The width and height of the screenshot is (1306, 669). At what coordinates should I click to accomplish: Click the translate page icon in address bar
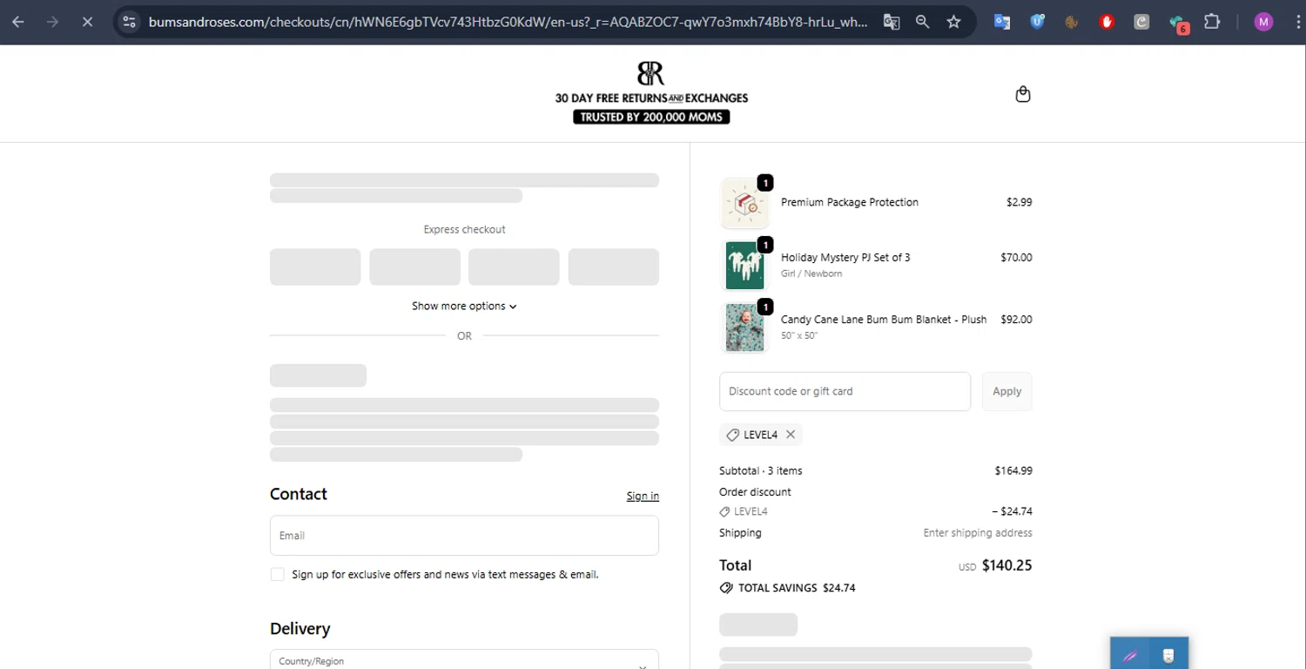(x=891, y=22)
